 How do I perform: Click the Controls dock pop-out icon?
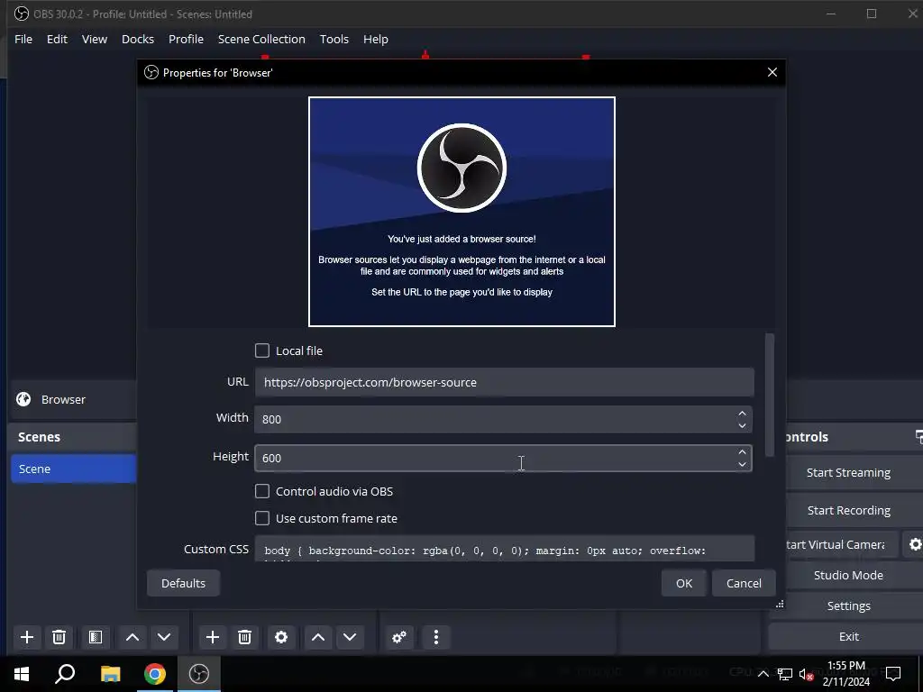[x=918, y=436]
